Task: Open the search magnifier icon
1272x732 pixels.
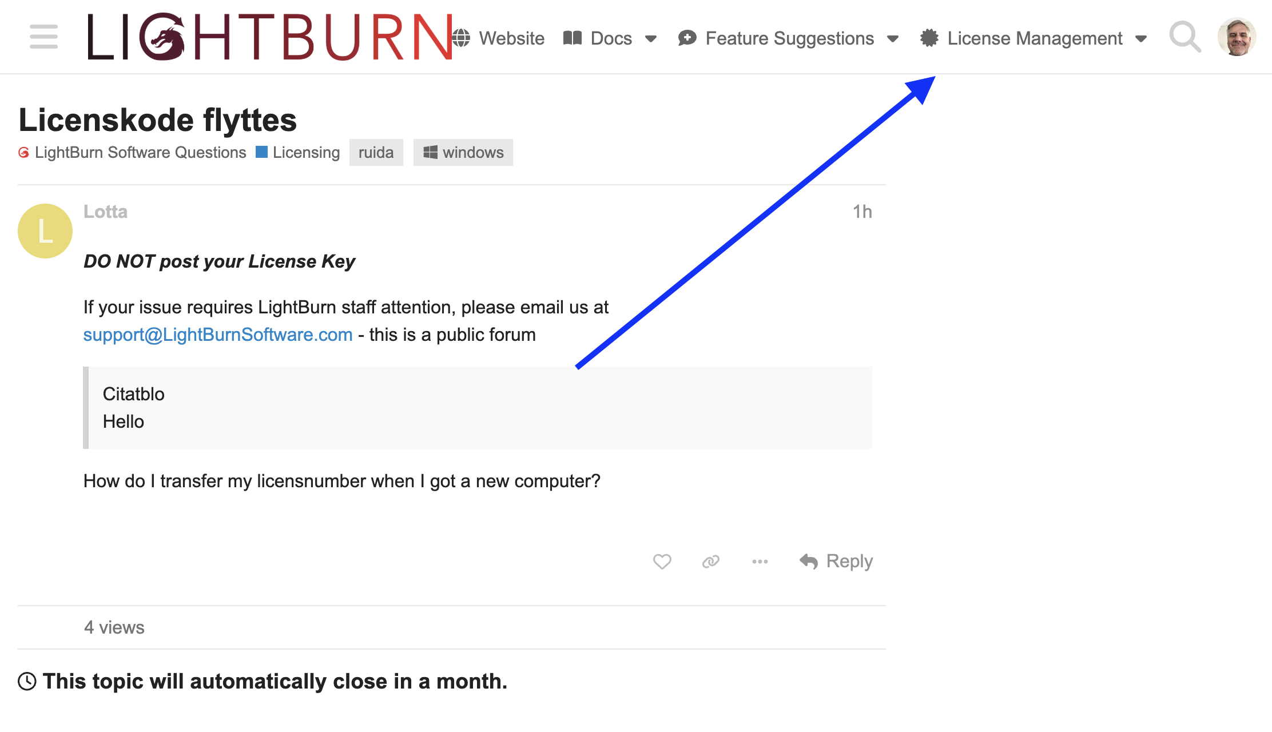Action: point(1184,37)
